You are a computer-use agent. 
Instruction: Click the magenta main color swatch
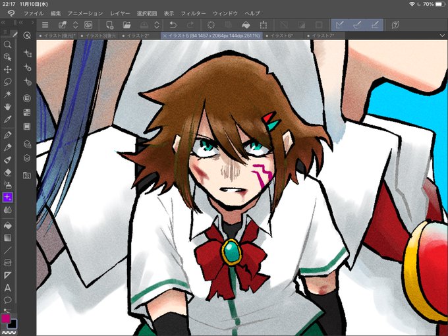pos(5,319)
